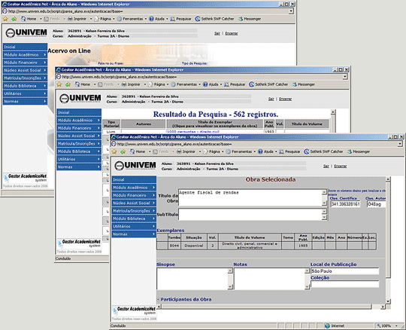Click Favorites star in middle window

[x=59, y=84]
